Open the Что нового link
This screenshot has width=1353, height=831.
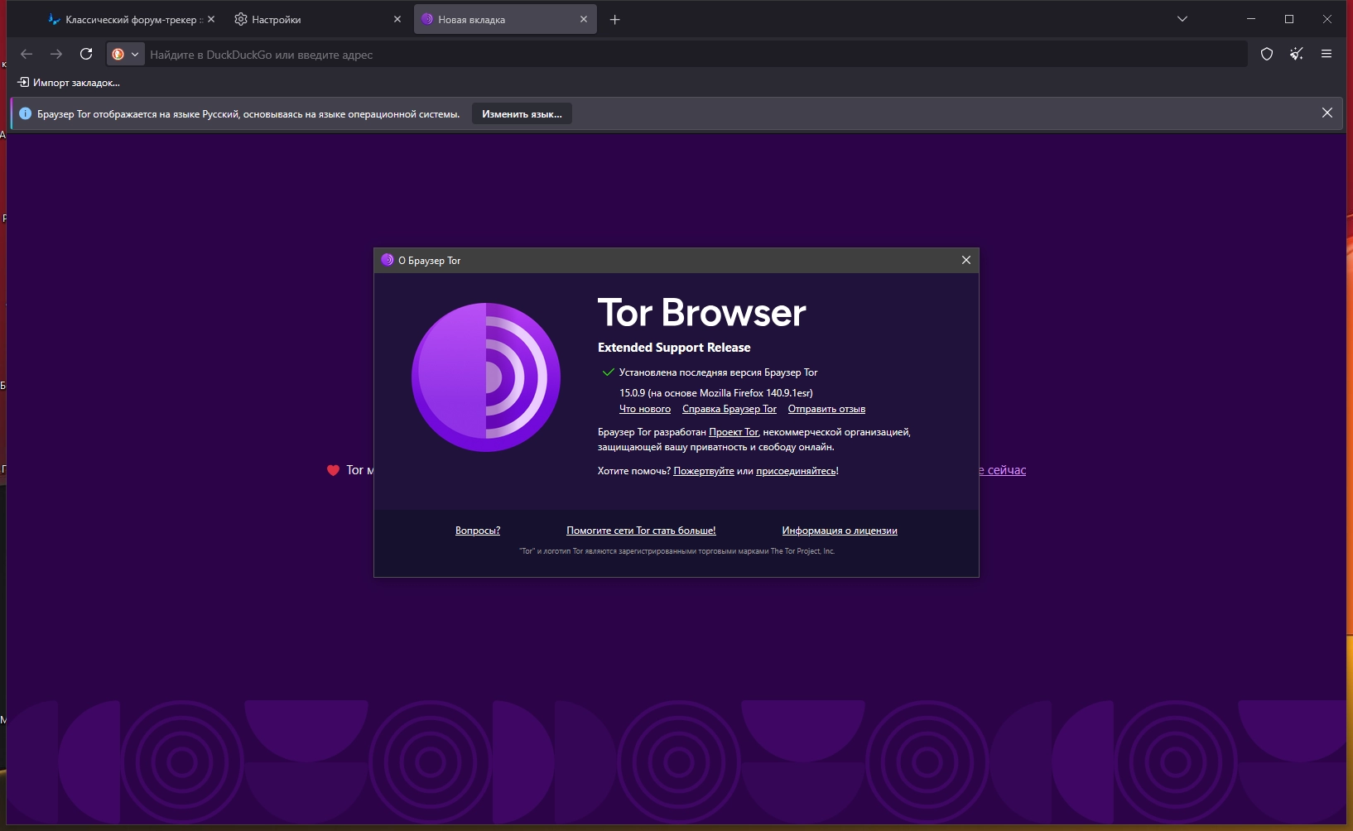645,409
